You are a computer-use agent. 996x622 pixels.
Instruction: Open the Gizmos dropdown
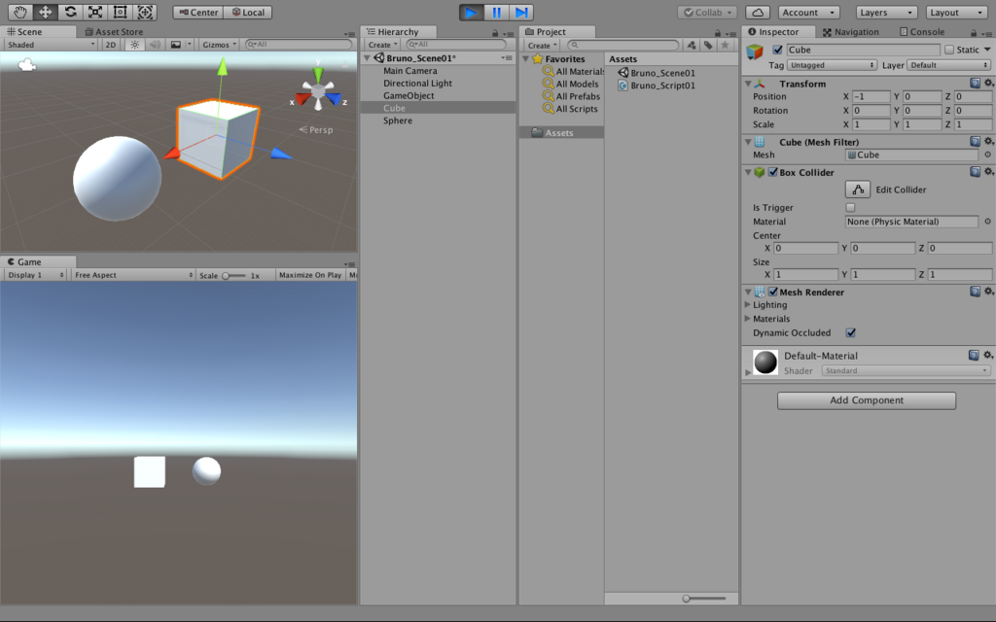click(x=219, y=45)
